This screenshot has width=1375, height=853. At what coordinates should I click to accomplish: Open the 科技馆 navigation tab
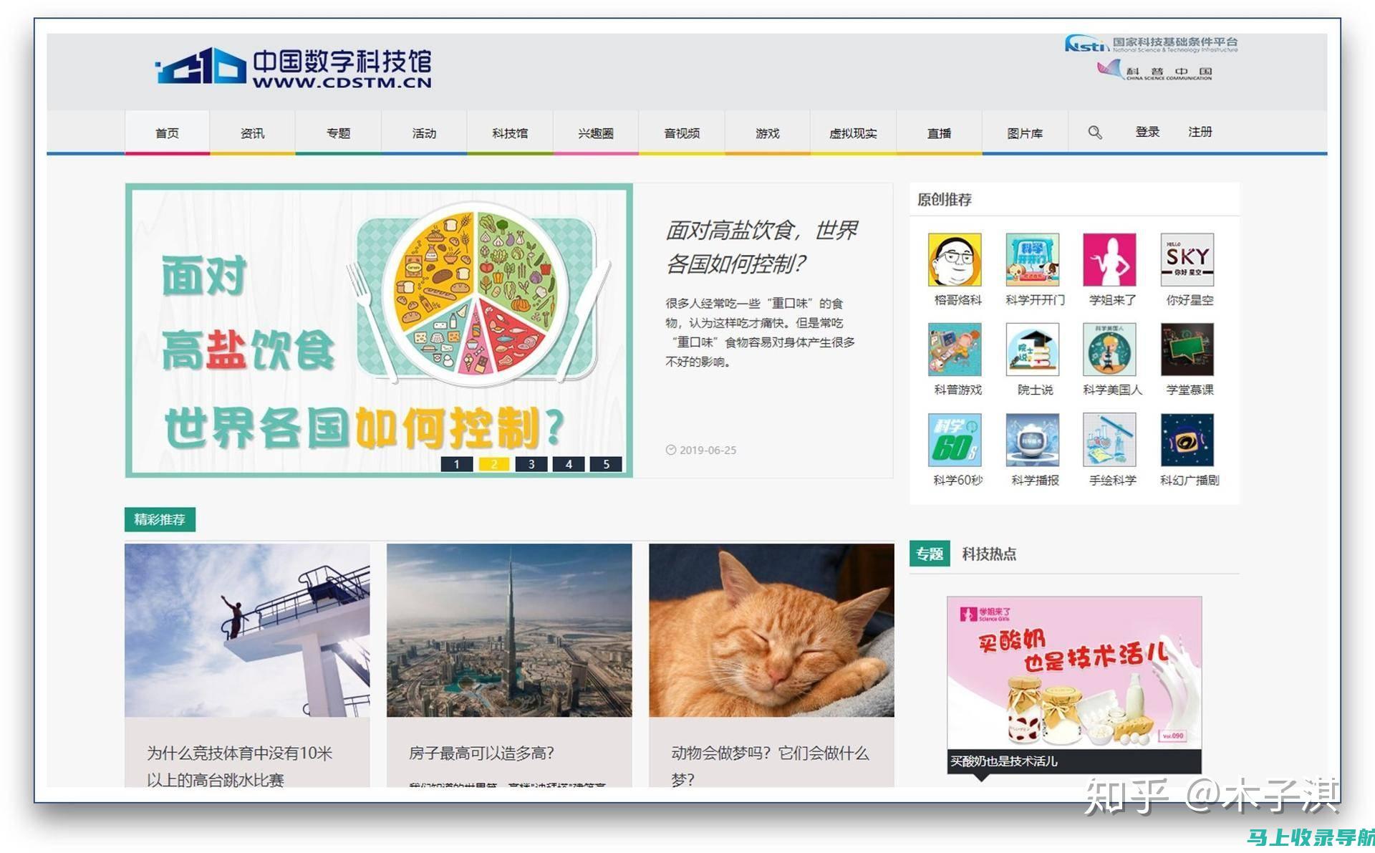(x=510, y=133)
